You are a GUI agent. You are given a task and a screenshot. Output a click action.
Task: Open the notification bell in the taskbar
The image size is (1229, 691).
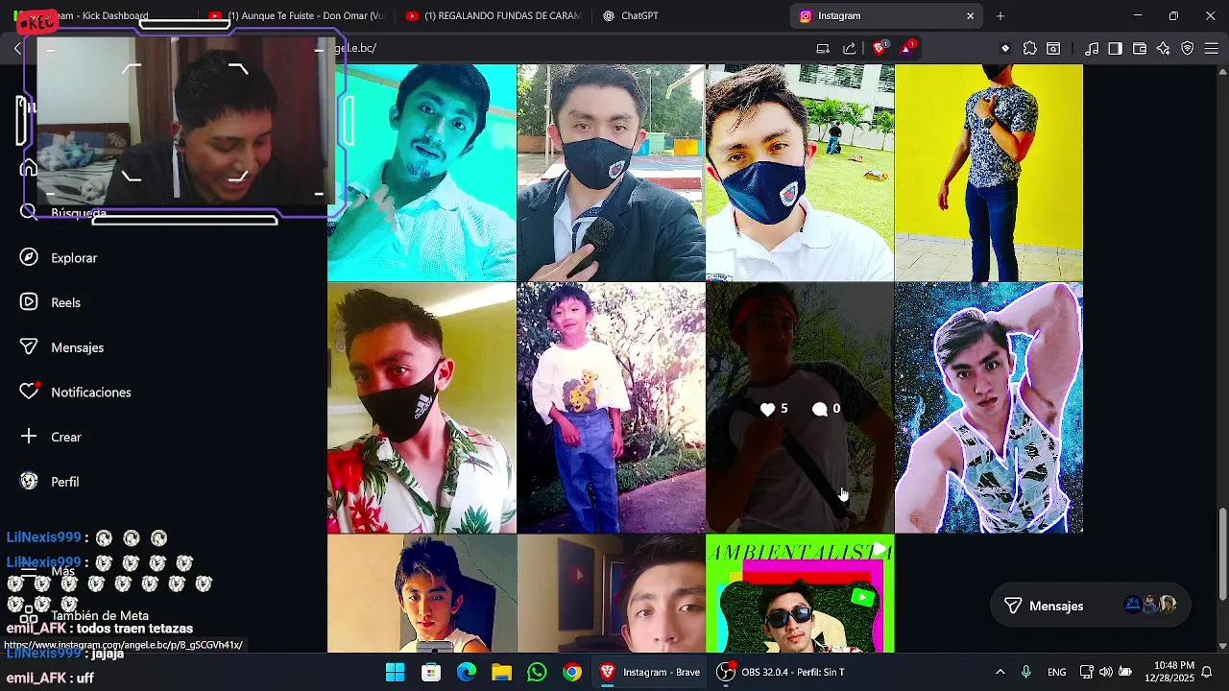tap(1208, 672)
